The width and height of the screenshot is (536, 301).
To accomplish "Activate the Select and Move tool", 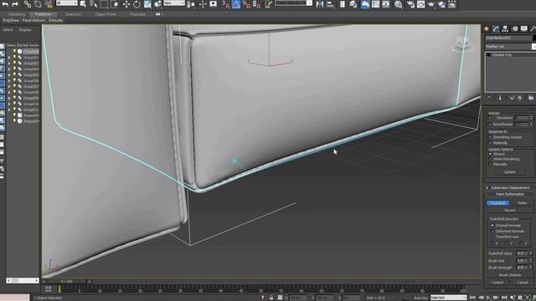I will pos(126,4).
